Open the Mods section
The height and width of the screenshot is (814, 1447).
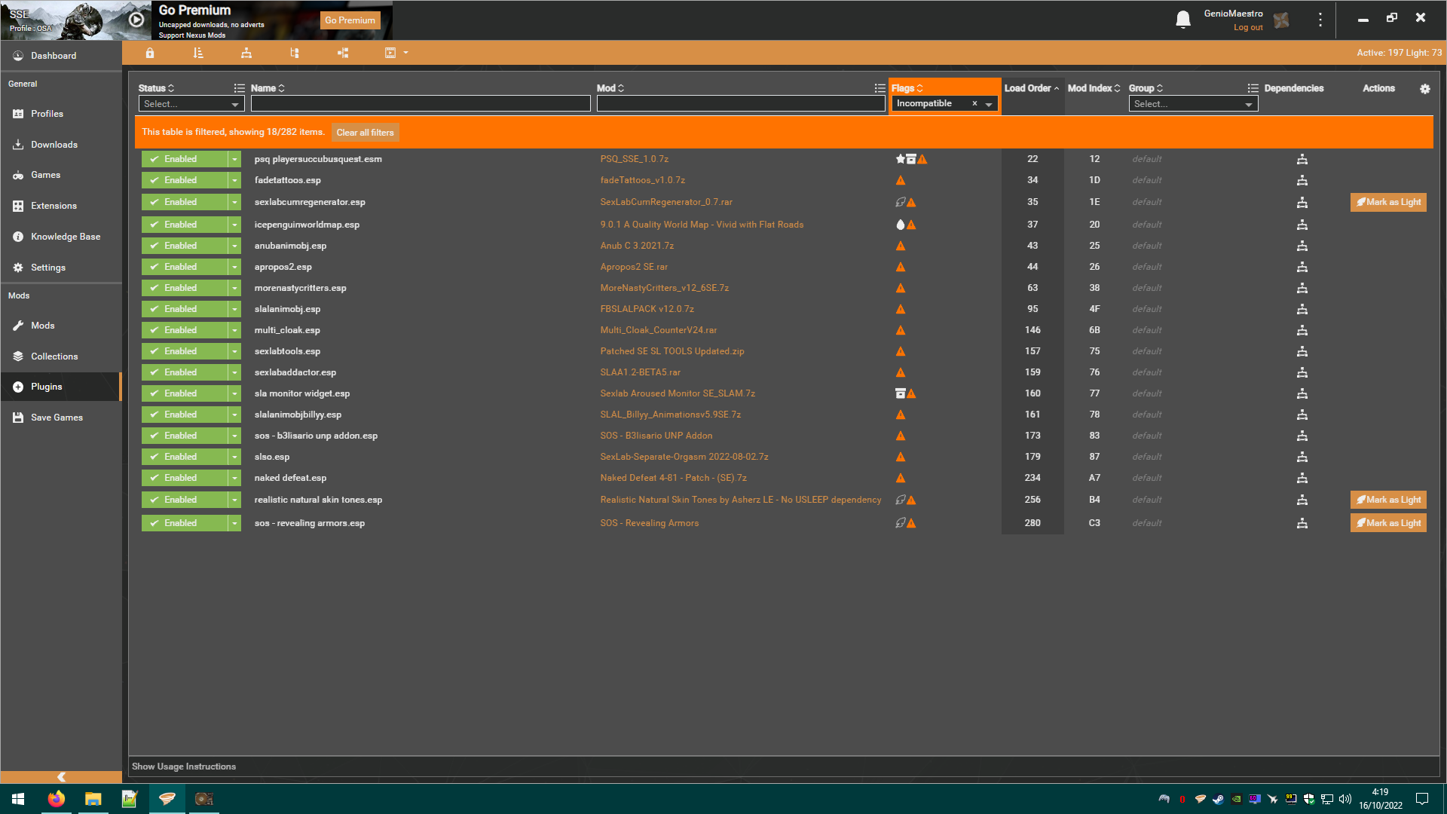point(61,326)
